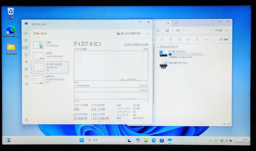Select the Performance page icon in sidebar
Screen dimensions: 256x151
point(26,48)
